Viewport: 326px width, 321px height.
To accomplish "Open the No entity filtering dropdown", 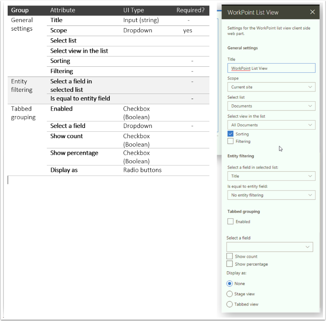I will tap(271, 195).
